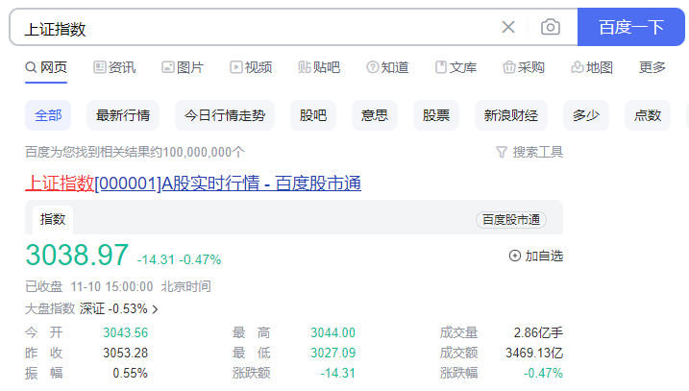This screenshot has width=689, height=391.
Task: Select the 意思 suggestion chip
Action: (x=375, y=115)
